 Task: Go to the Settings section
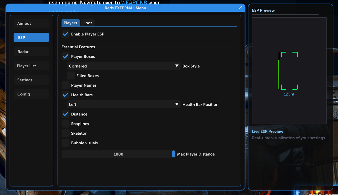[x=31, y=80]
